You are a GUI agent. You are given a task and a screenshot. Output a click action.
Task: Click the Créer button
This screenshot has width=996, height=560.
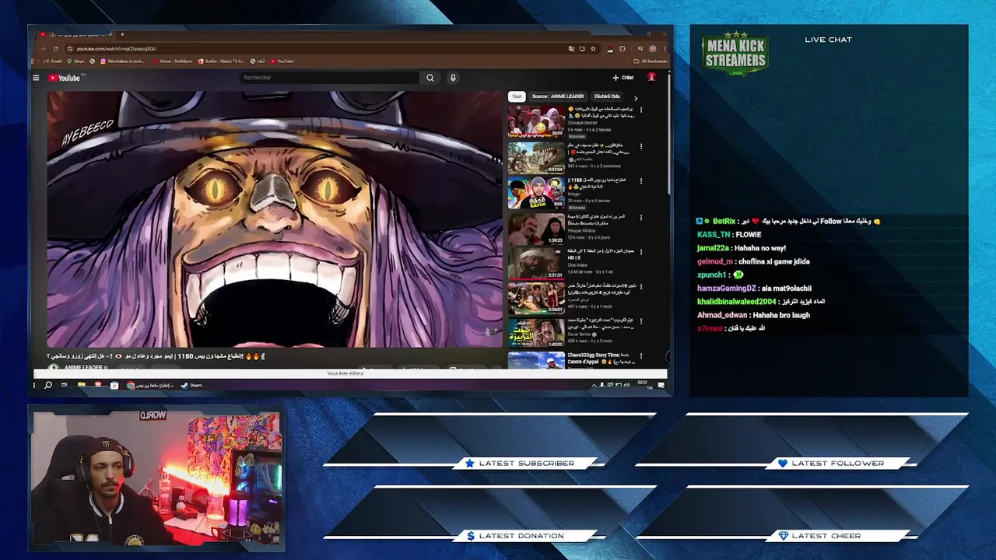(x=622, y=78)
